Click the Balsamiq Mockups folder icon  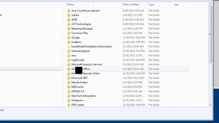click(x=68, y=28)
